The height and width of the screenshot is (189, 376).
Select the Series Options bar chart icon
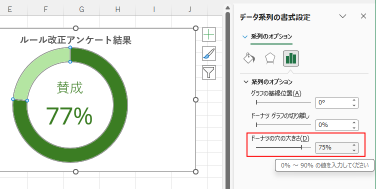point(291,58)
